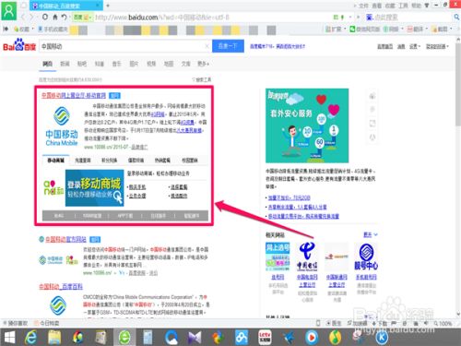This screenshot has width=461, height=346.
Task: Click the 中国电信 logo thumbnail
Action: point(307,257)
